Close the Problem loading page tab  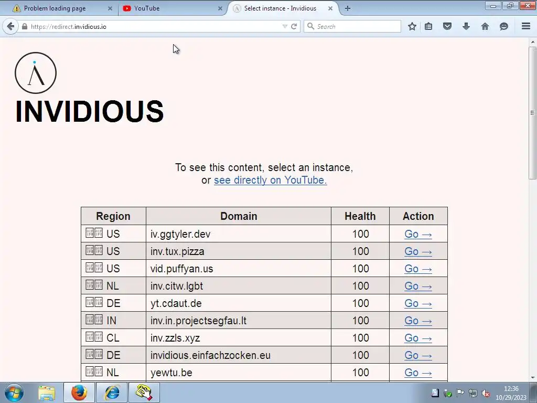coord(110,8)
